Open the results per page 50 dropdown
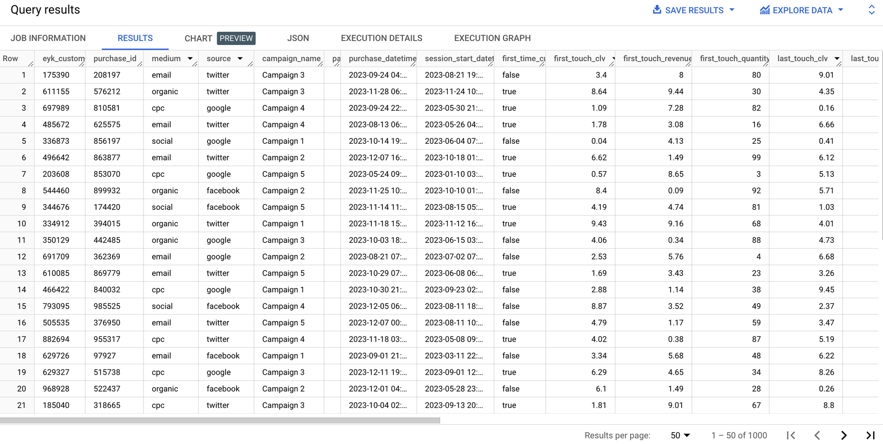Image resolution: width=883 pixels, height=444 pixels. click(680, 435)
